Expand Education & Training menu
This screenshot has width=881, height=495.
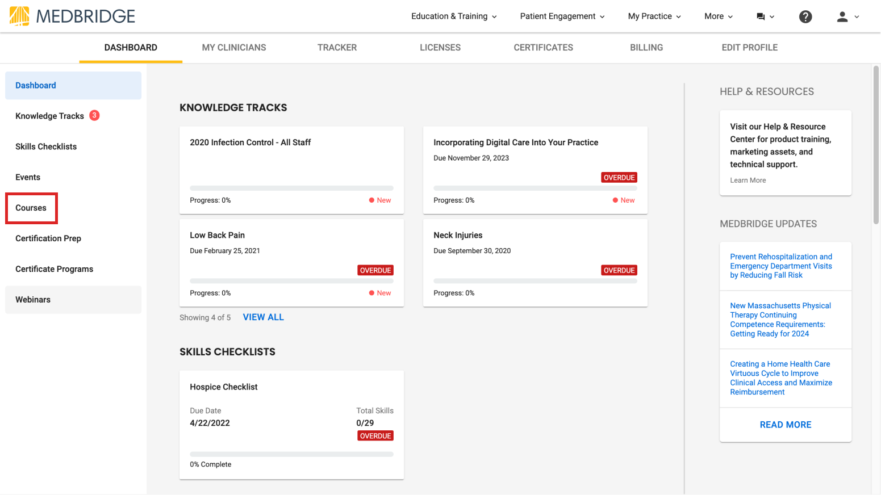454,16
